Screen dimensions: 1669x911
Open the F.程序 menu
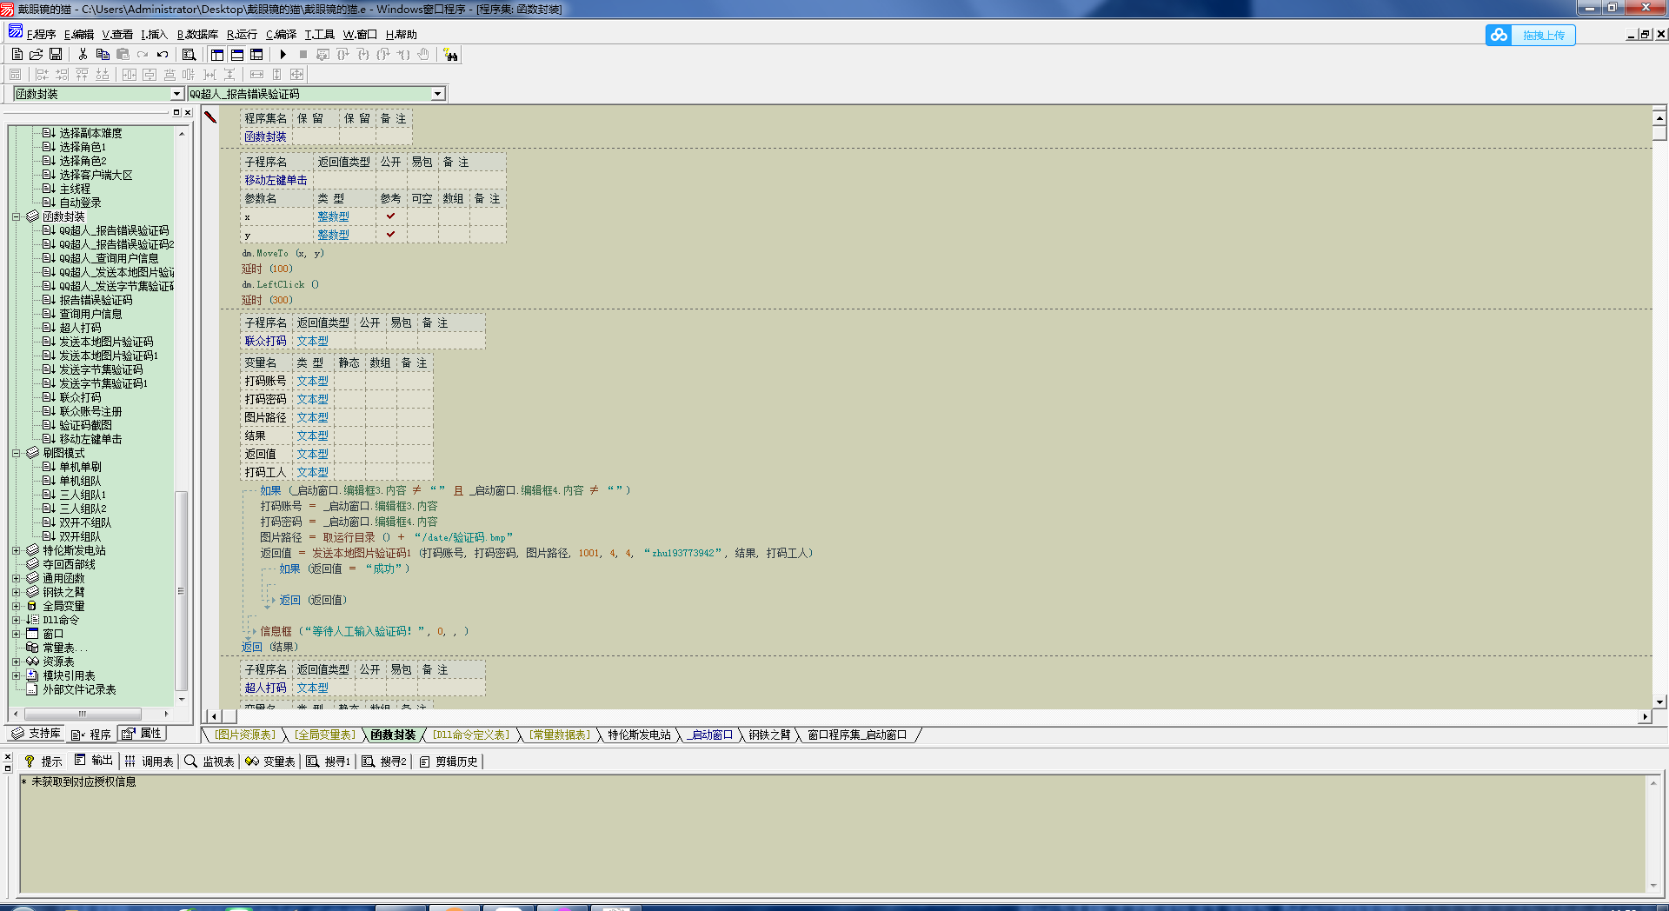point(41,35)
